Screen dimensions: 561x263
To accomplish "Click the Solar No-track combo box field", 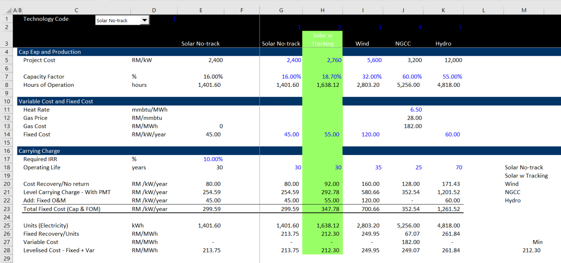I will coord(118,21).
